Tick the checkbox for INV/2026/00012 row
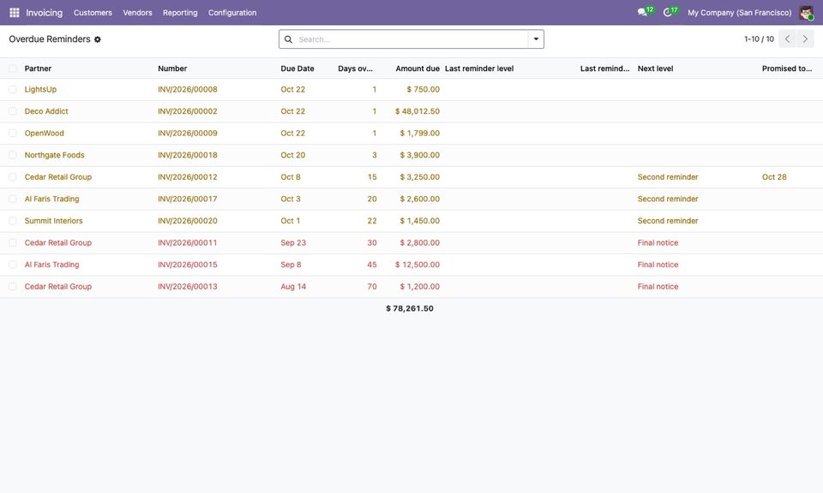 coord(13,177)
